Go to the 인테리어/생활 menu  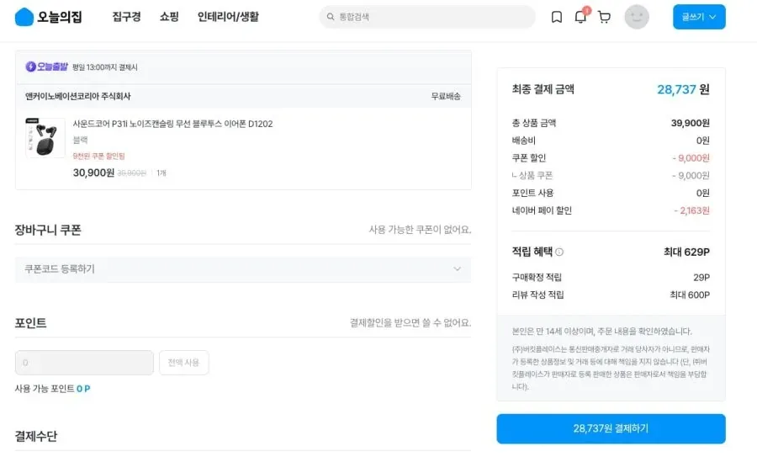coord(228,17)
